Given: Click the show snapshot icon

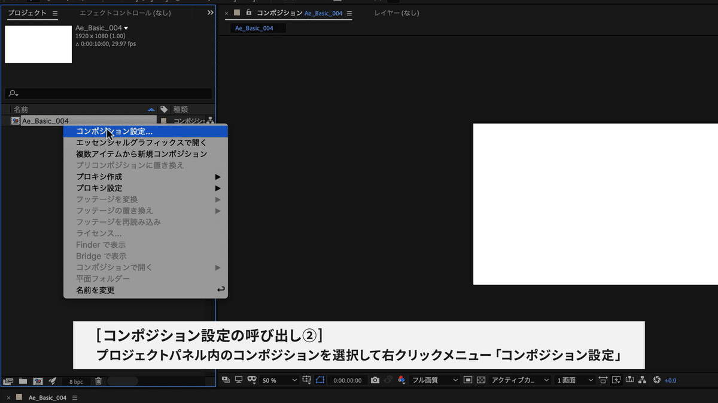Looking at the screenshot, I should pyautogui.click(x=388, y=380).
